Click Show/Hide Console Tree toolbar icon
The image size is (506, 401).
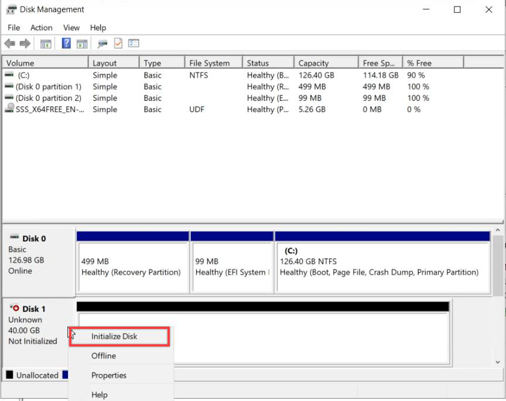(46, 43)
